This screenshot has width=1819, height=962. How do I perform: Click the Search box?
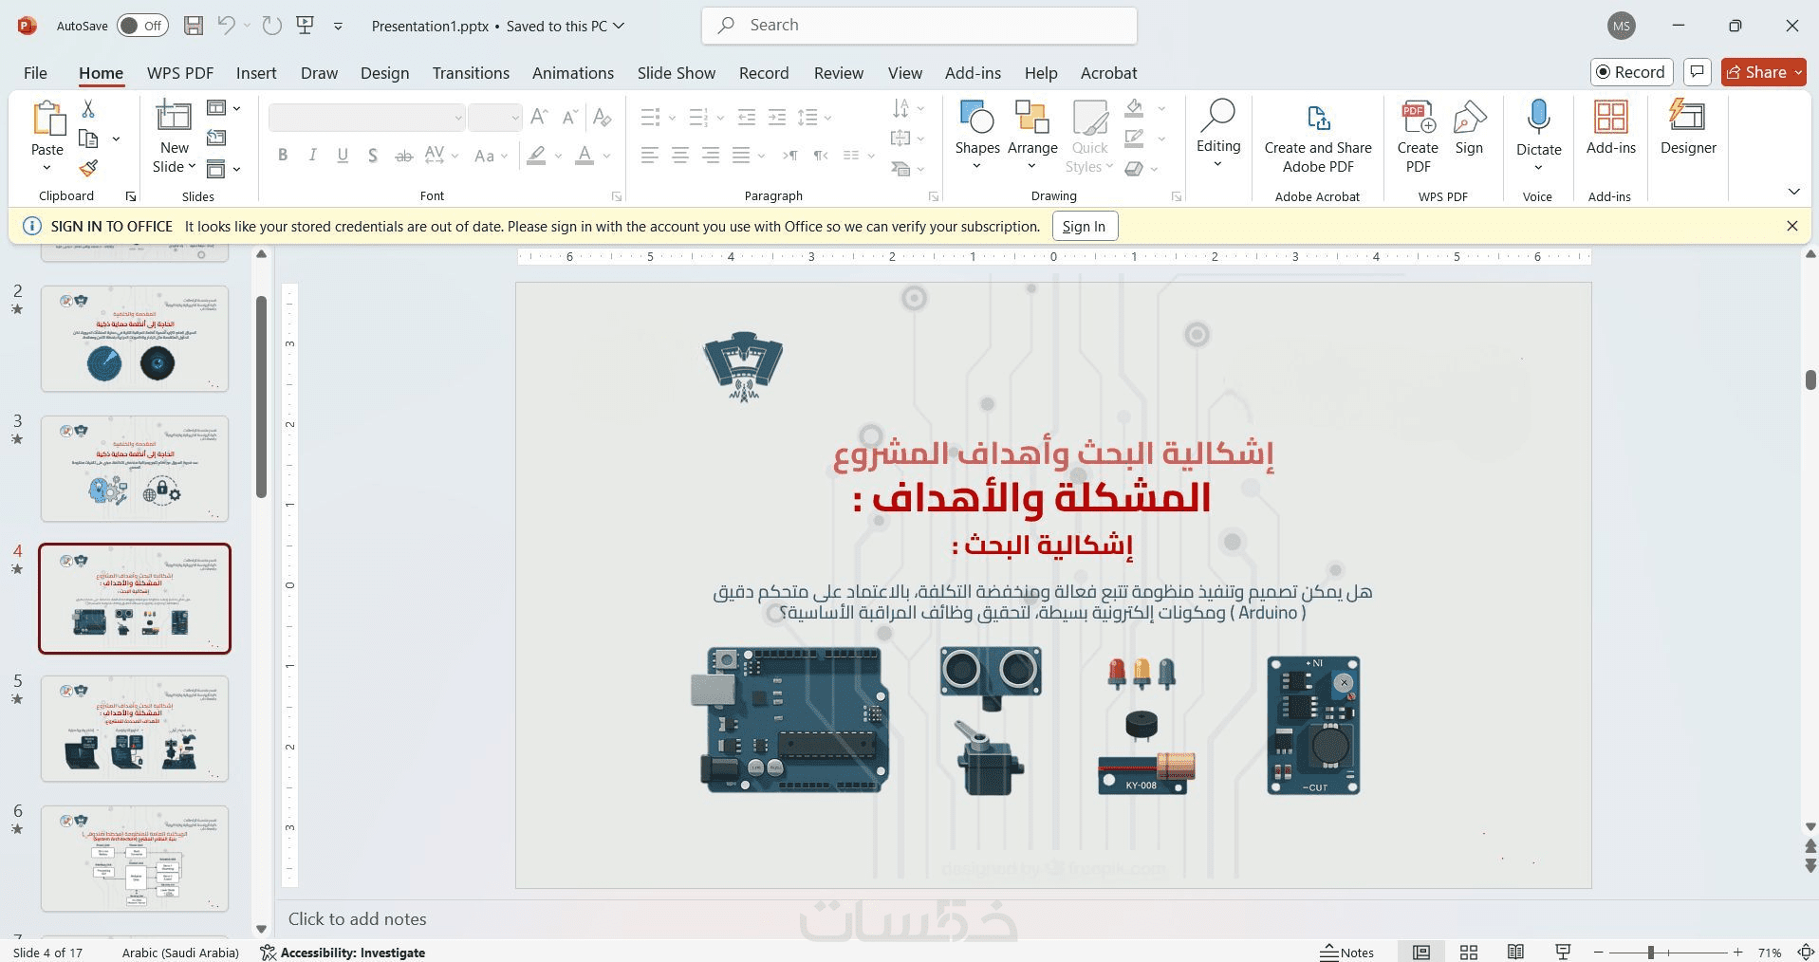[919, 26]
